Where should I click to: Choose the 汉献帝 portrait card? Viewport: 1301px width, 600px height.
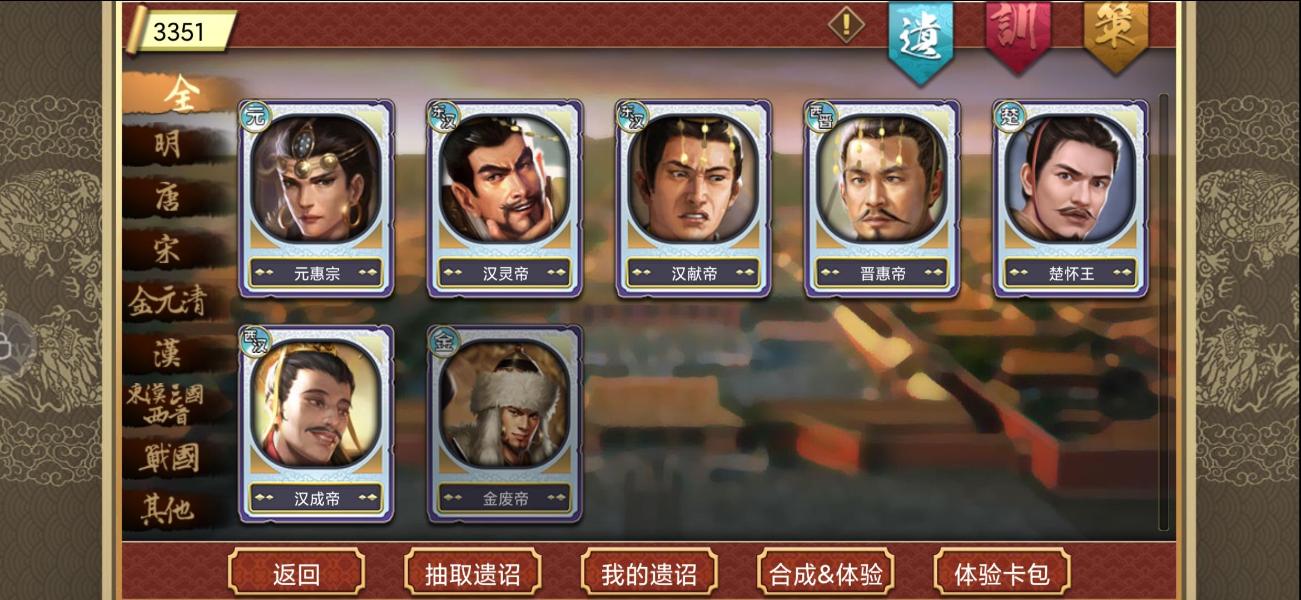pyautogui.click(x=693, y=198)
